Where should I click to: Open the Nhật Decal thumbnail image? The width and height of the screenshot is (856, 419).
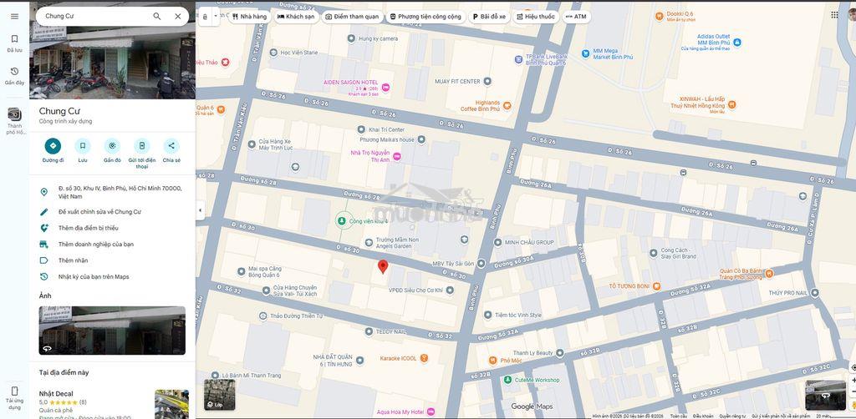coord(171,404)
